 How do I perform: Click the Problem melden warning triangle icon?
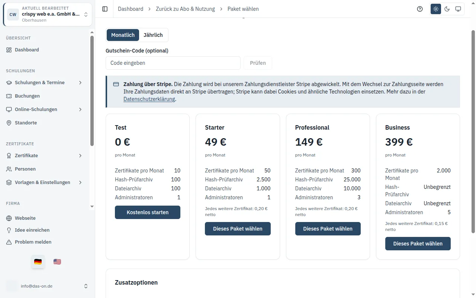pyautogui.click(x=9, y=242)
